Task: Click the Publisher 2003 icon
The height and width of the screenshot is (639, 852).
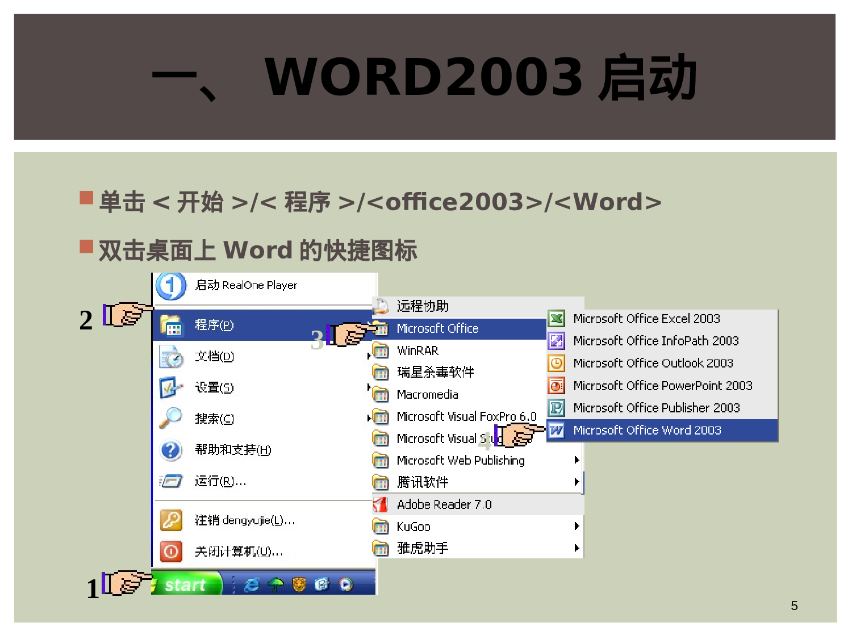Action: pyautogui.click(x=557, y=408)
